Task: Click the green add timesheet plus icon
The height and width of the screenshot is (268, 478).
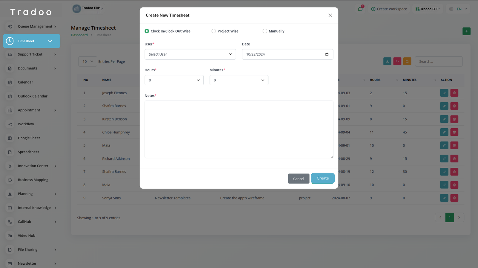Action: [466, 31]
